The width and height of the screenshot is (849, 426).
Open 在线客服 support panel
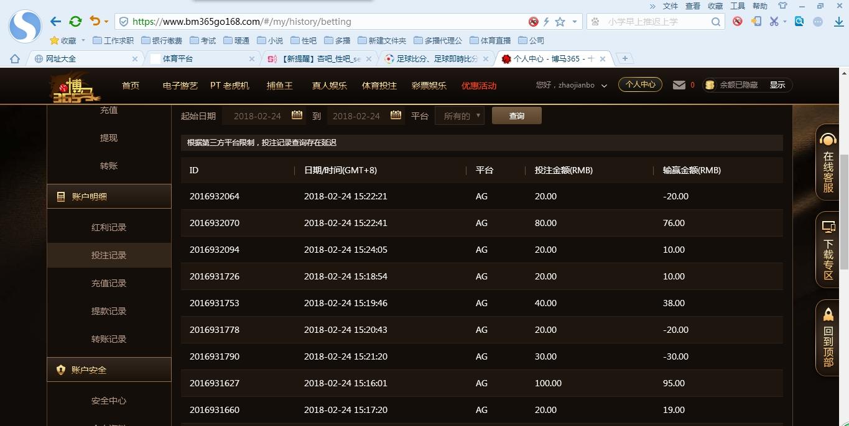point(828,163)
